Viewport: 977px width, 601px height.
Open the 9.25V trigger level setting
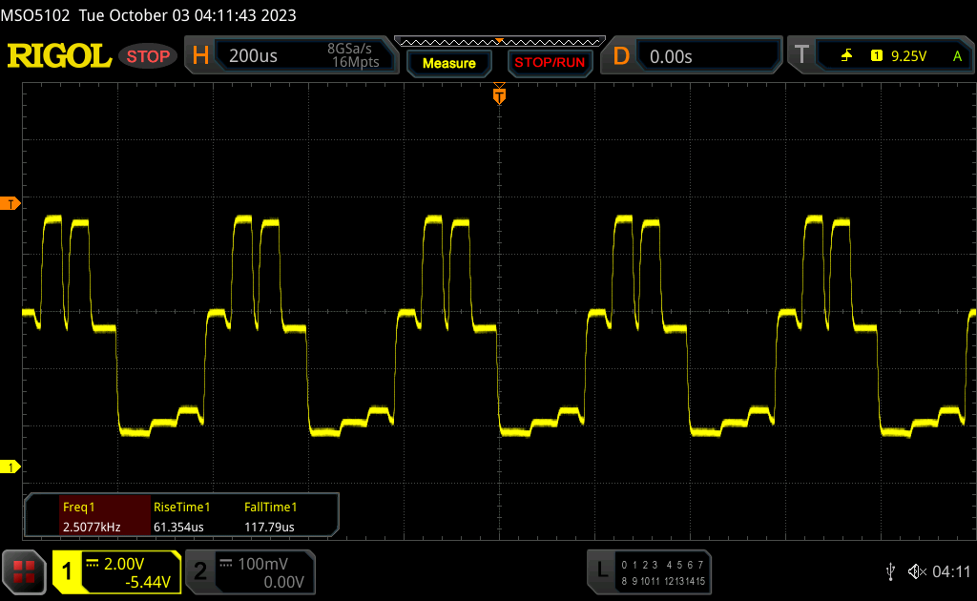click(x=907, y=56)
